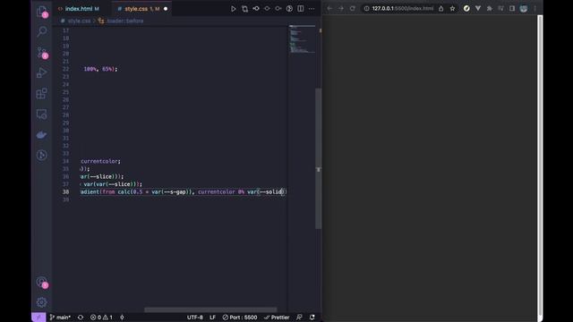Image resolution: width=573 pixels, height=322 pixels.
Task: Click line number 36 in the gutter
Action: [x=65, y=176]
